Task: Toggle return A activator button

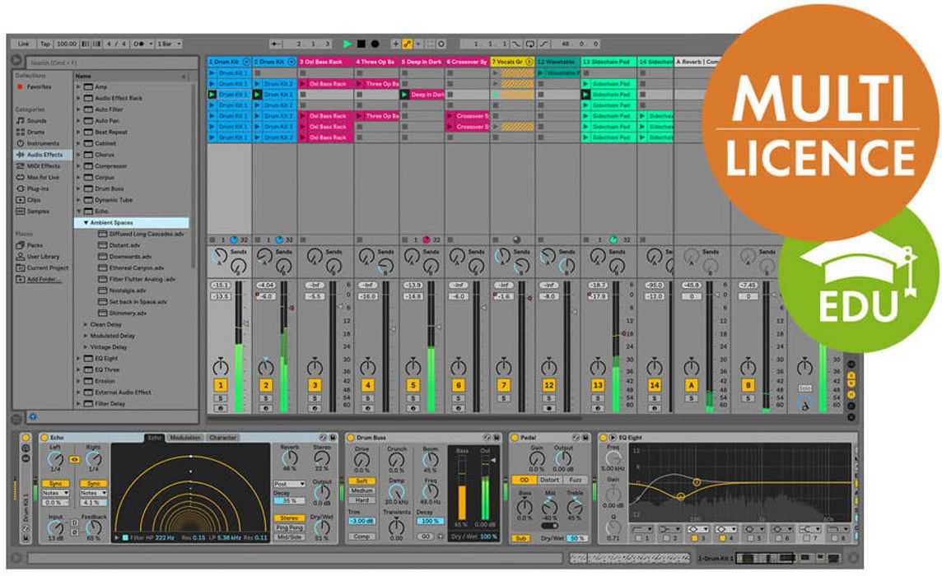Action: pos(692,386)
